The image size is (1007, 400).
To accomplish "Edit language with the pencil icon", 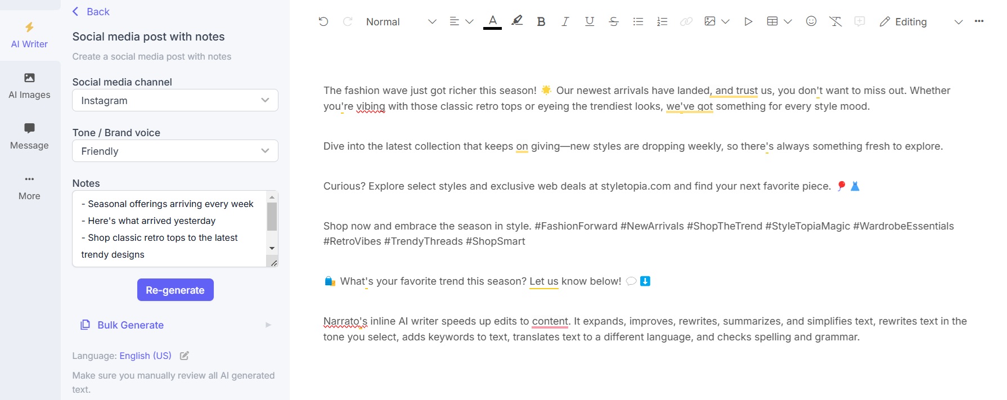I will [184, 356].
